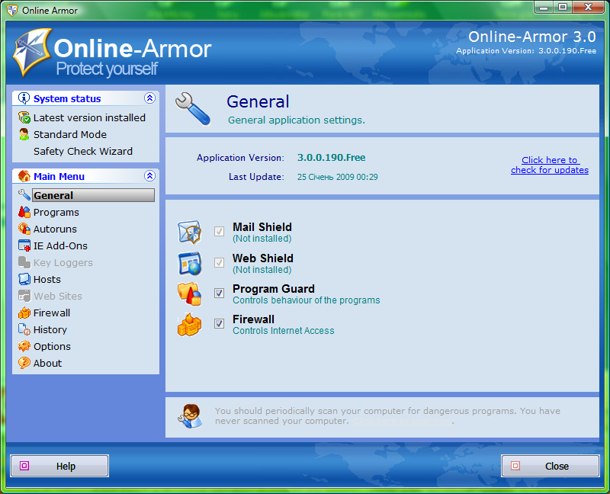Open the History menu item
The width and height of the screenshot is (610, 494).
coord(50,330)
